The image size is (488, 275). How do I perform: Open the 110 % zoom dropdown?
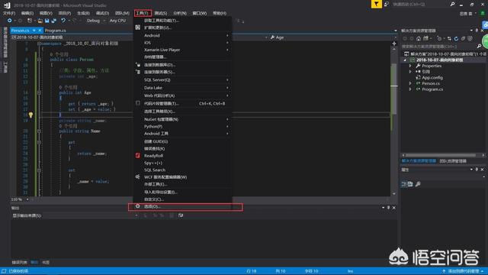pos(21,199)
